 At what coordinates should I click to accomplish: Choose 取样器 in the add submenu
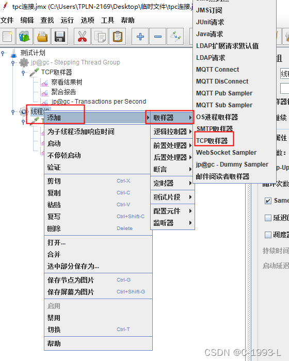tap(172, 118)
